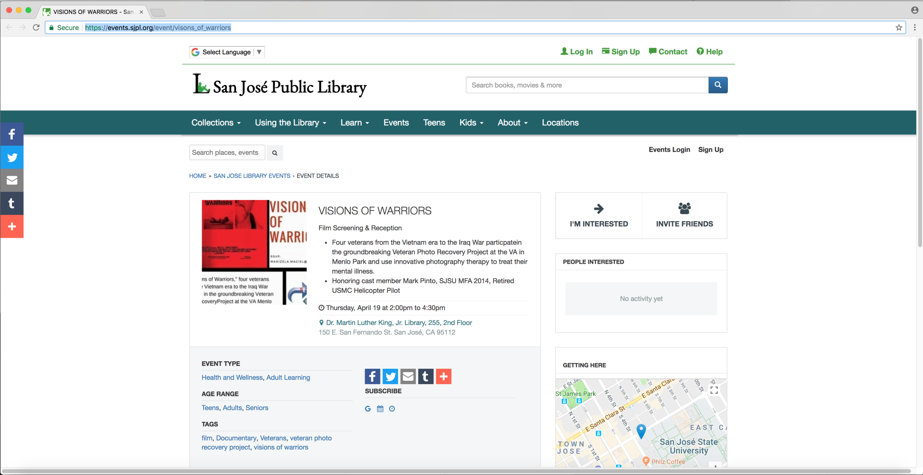Click email icon above Subscribe

[408, 376]
